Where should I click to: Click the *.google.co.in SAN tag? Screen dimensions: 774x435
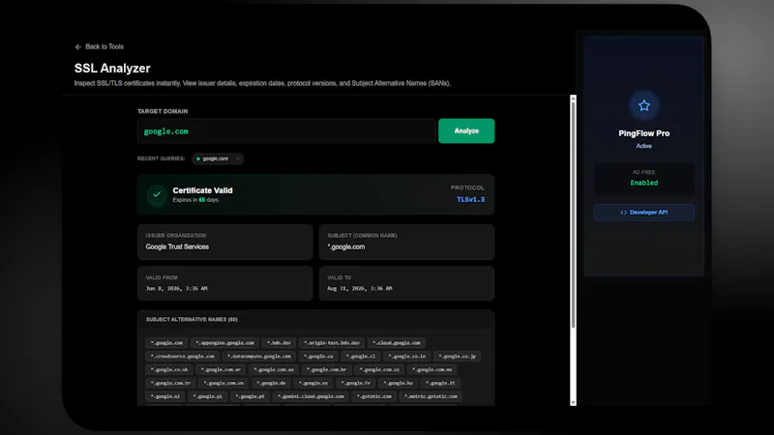(406, 356)
